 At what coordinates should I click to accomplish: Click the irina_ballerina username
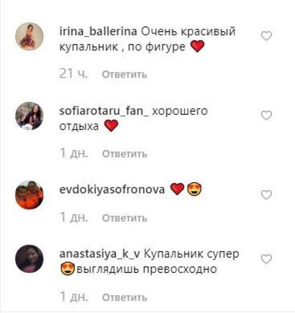(98, 31)
